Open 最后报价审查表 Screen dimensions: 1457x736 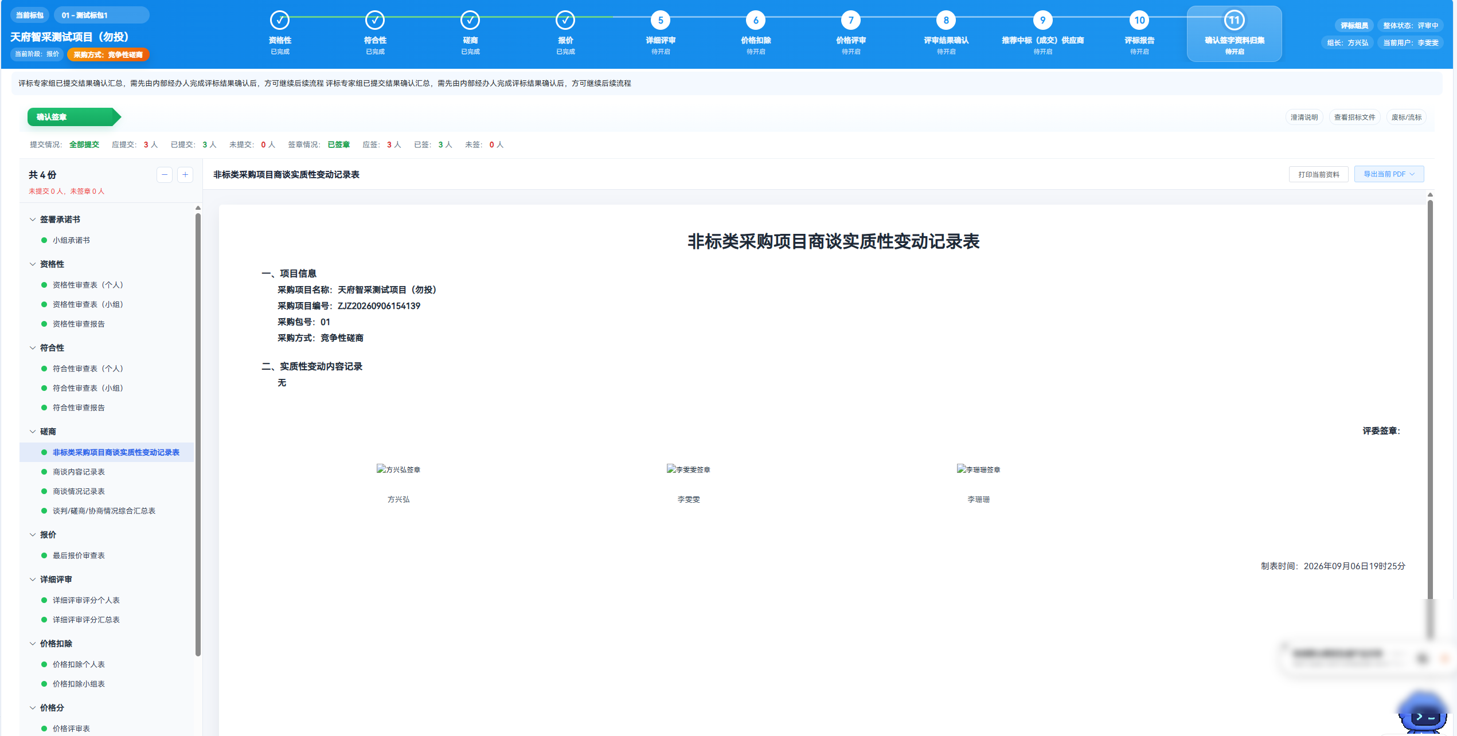(79, 555)
